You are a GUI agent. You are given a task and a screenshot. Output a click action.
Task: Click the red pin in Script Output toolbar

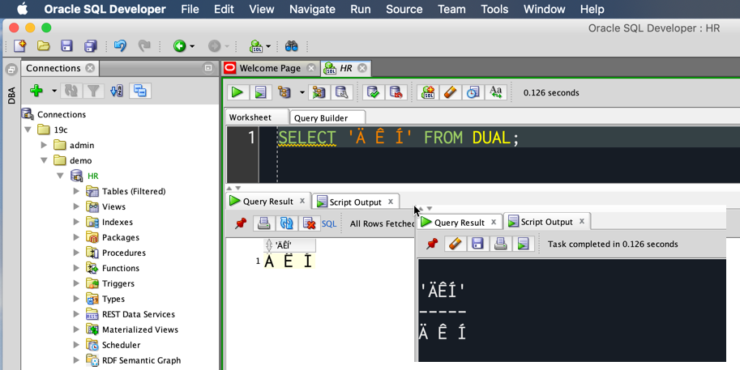[432, 244]
